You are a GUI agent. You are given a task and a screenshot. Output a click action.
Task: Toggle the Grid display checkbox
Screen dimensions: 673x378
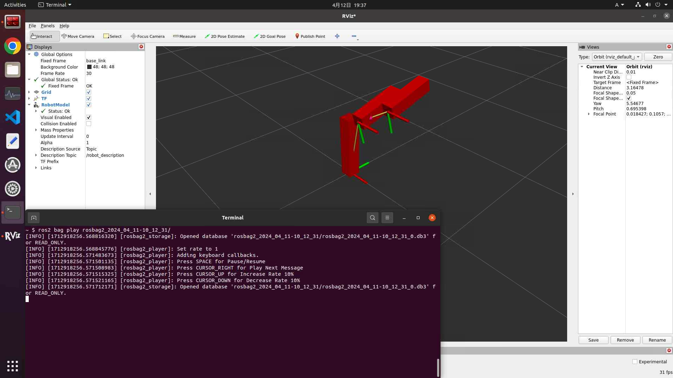tap(89, 92)
